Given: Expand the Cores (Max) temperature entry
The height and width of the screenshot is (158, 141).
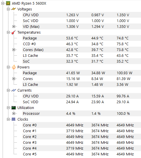Looking at the screenshot, I should pos(14,50).
